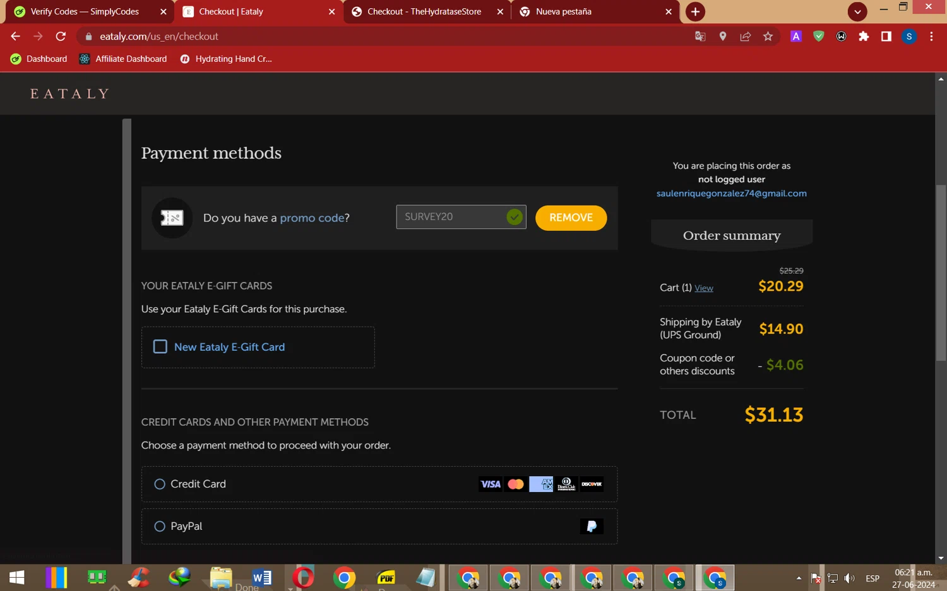Viewport: 947px width, 591px height.
Task: Launch Opera from the taskbar
Action: (x=303, y=578)
